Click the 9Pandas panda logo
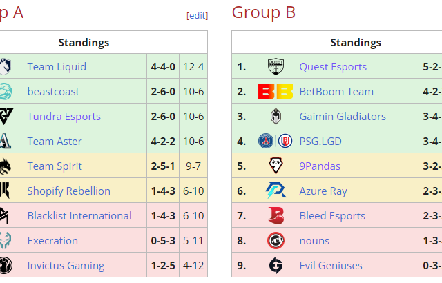Image resolution: width=442 pixels, height=283 pixels. point(276,166)
